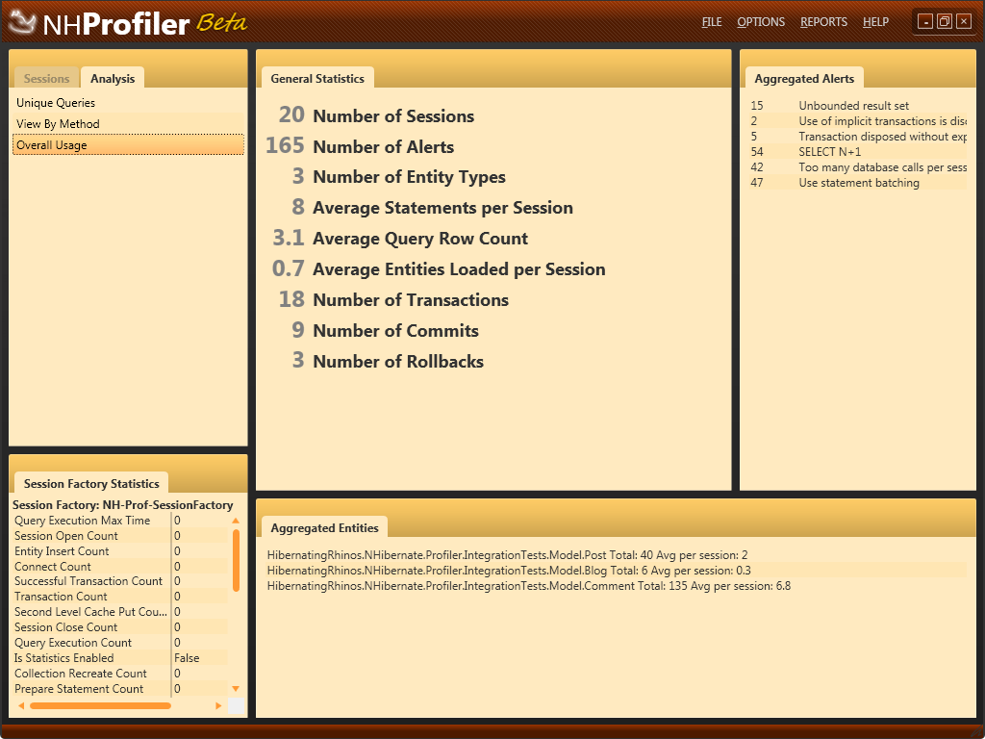
Task: Click the False value for Is Statistics Enabled
Action: [x=187, y=658]
